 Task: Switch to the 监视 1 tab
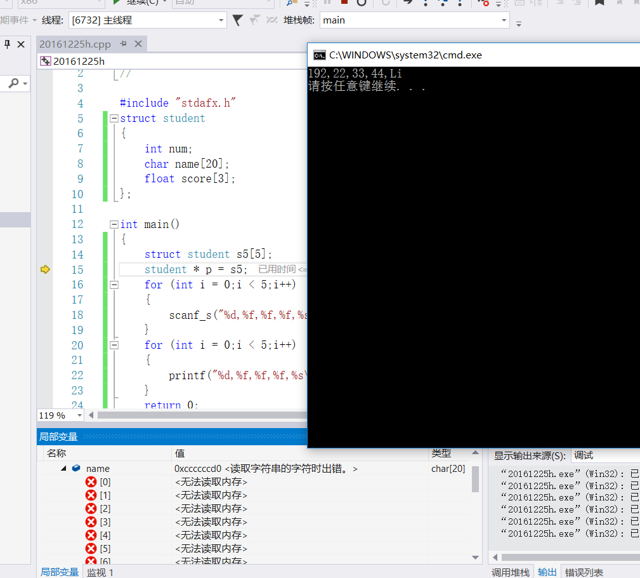[100, 572]
